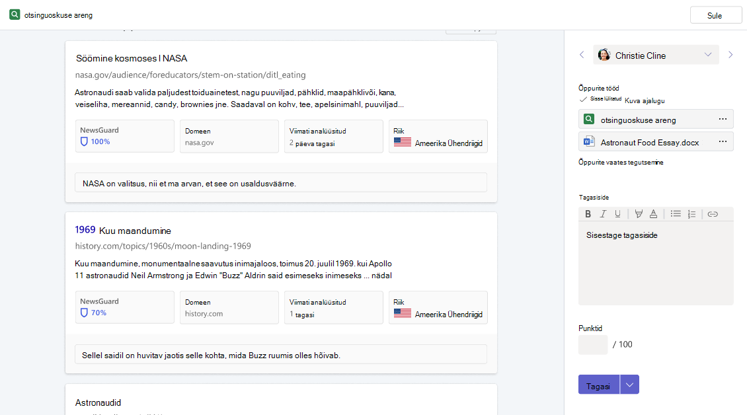Open the Christie Cline student dropdown
Viewport: 747px width, 415px height.
pyautogui.click(x=656, y=56)
